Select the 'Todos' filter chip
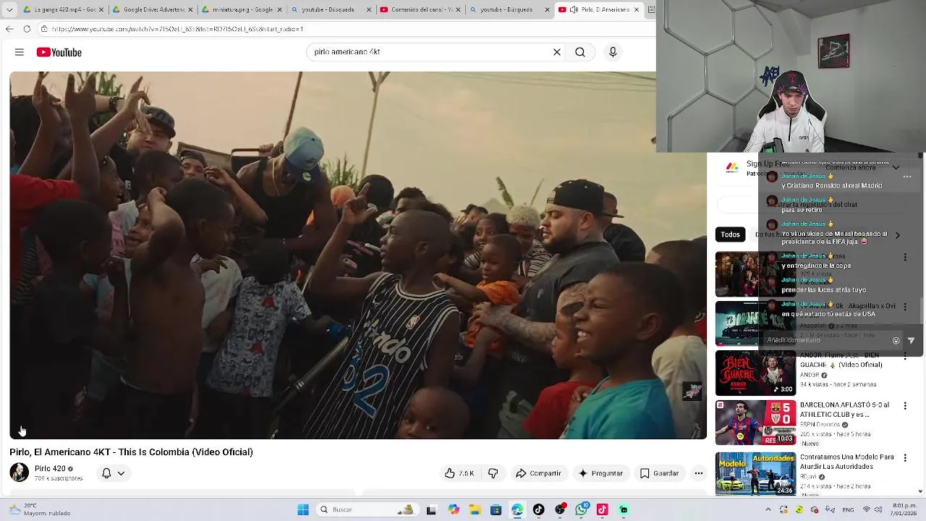 730,234
